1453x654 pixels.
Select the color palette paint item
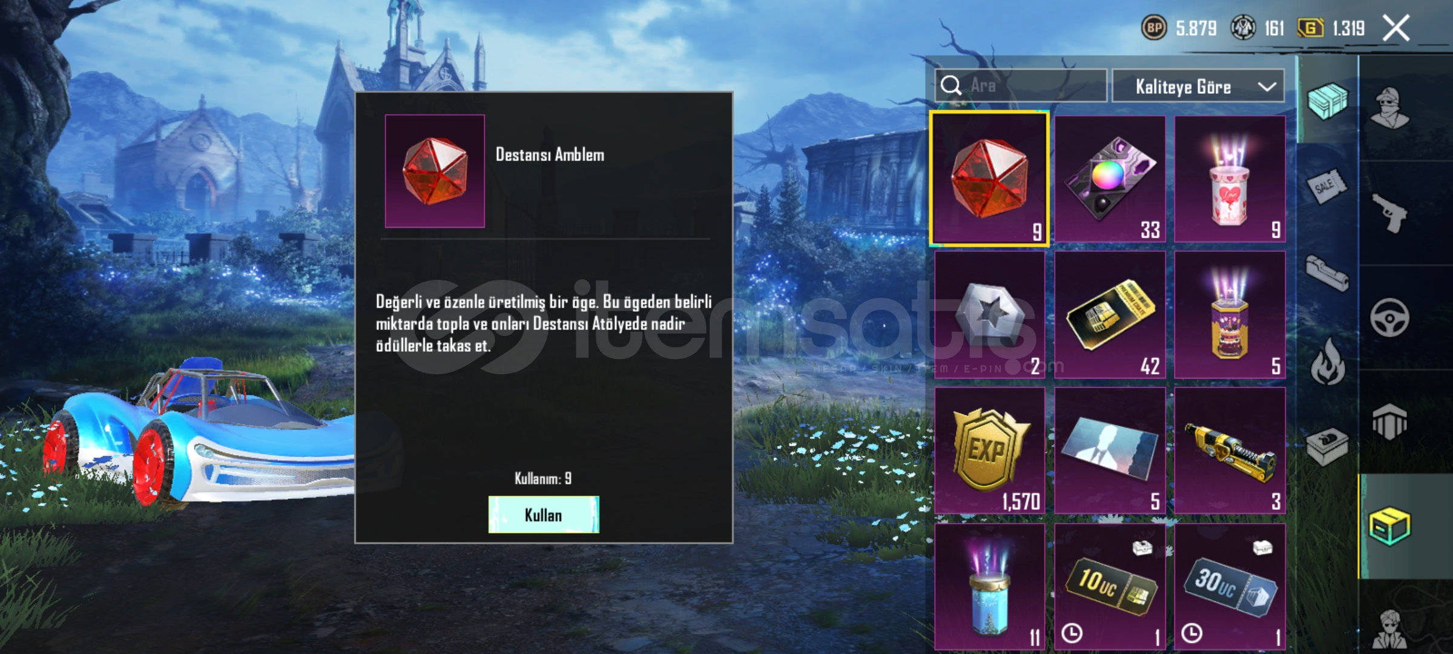coord(1110,179)
